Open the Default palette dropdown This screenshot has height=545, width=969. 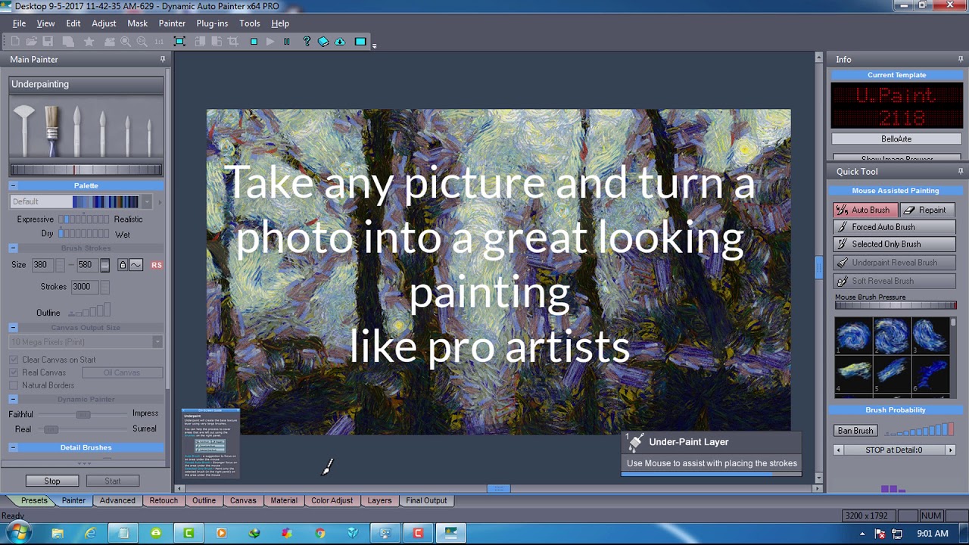pos(147,201)
